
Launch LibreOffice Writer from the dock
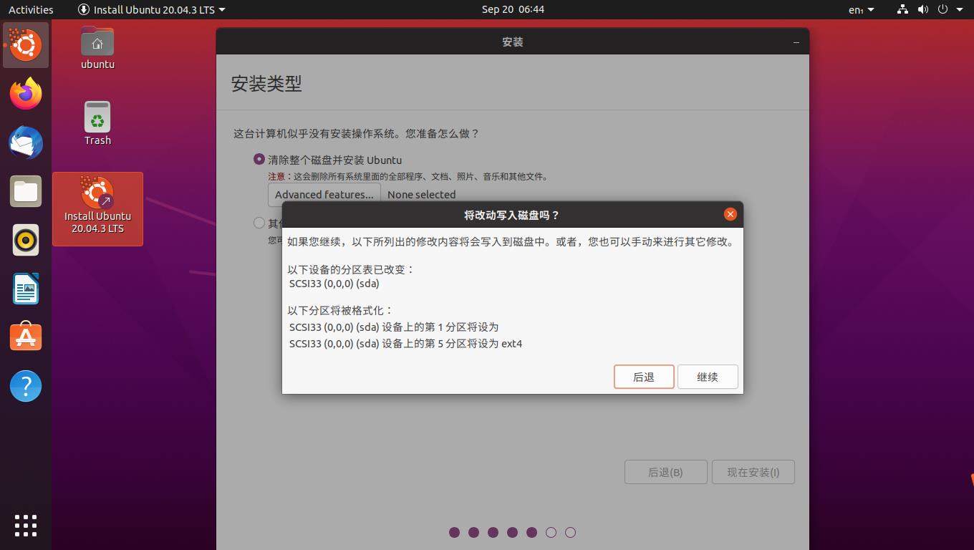tap(26, 289)
